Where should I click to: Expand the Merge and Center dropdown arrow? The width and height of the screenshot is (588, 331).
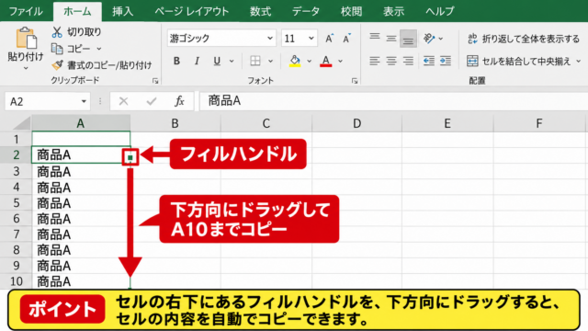click(x=578, y=62)
